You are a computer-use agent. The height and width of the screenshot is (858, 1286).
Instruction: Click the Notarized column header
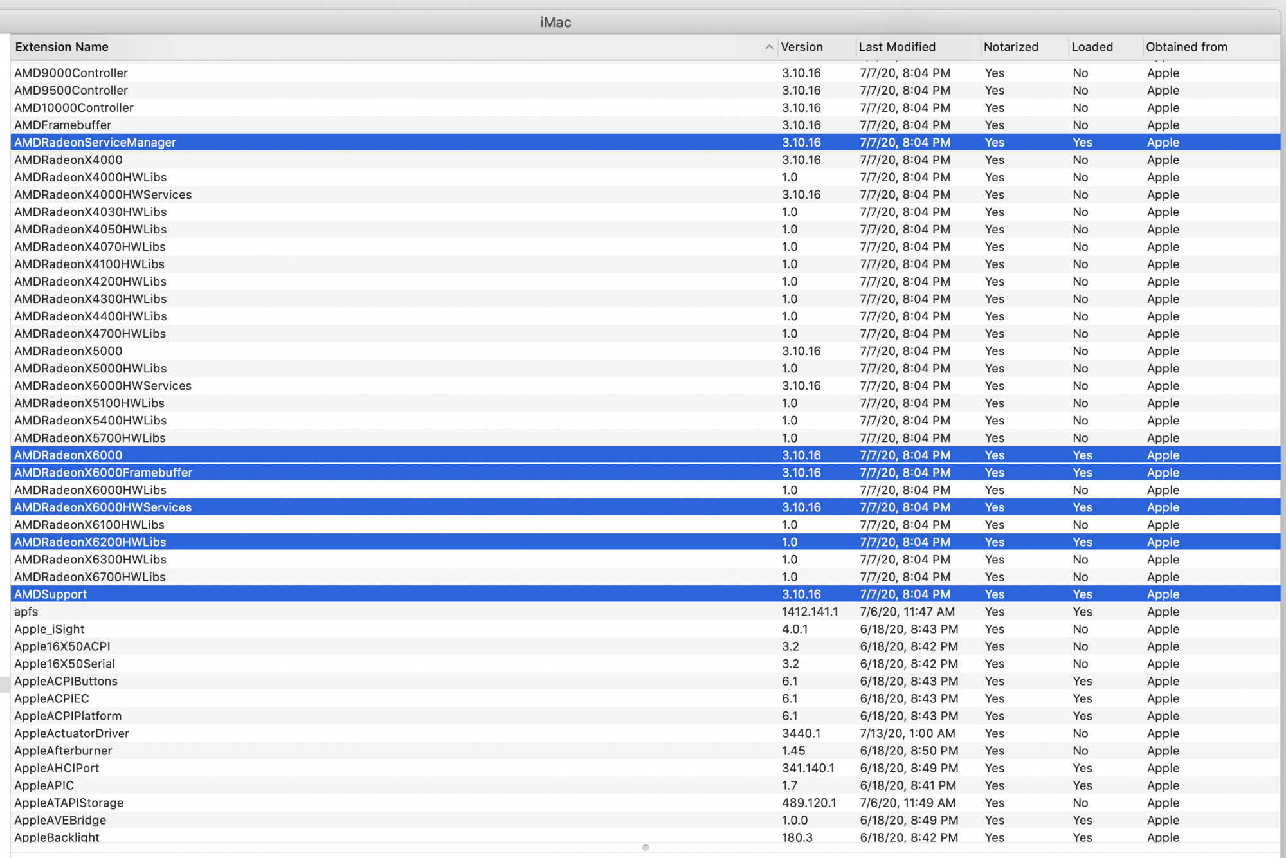[x=1010, y=47]
